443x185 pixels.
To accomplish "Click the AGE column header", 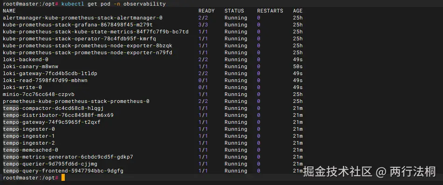I will [298, 11].
